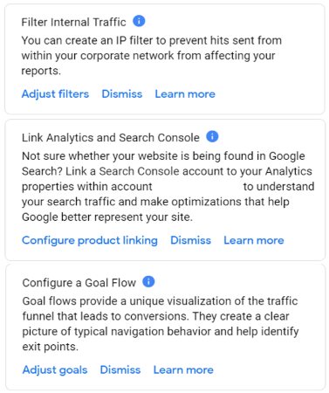Image resolution: width=329 pixels, height=393 pixels.
Task: Select the Filter Internal Traffic heading
Action: pyautogui.click(x=73, y=22)
